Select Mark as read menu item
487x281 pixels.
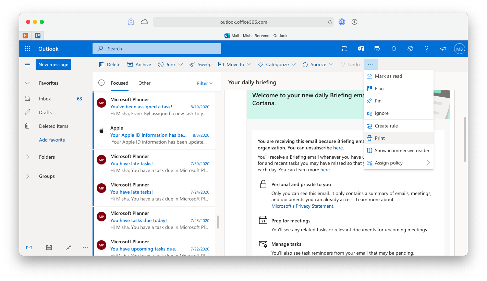click(399, 76)
